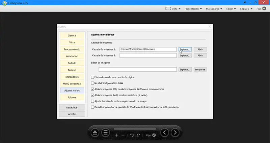This screenshot has width=270, height=143.
Task: Select the Teclado settings tab
Action: [72, 63]
